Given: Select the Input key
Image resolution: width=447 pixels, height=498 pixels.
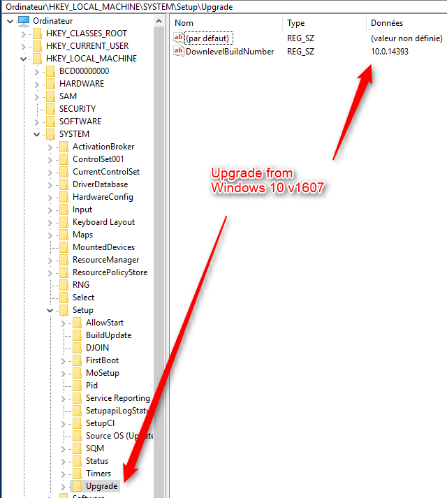Looking at the screenshot, I should (x=82, y=210).
